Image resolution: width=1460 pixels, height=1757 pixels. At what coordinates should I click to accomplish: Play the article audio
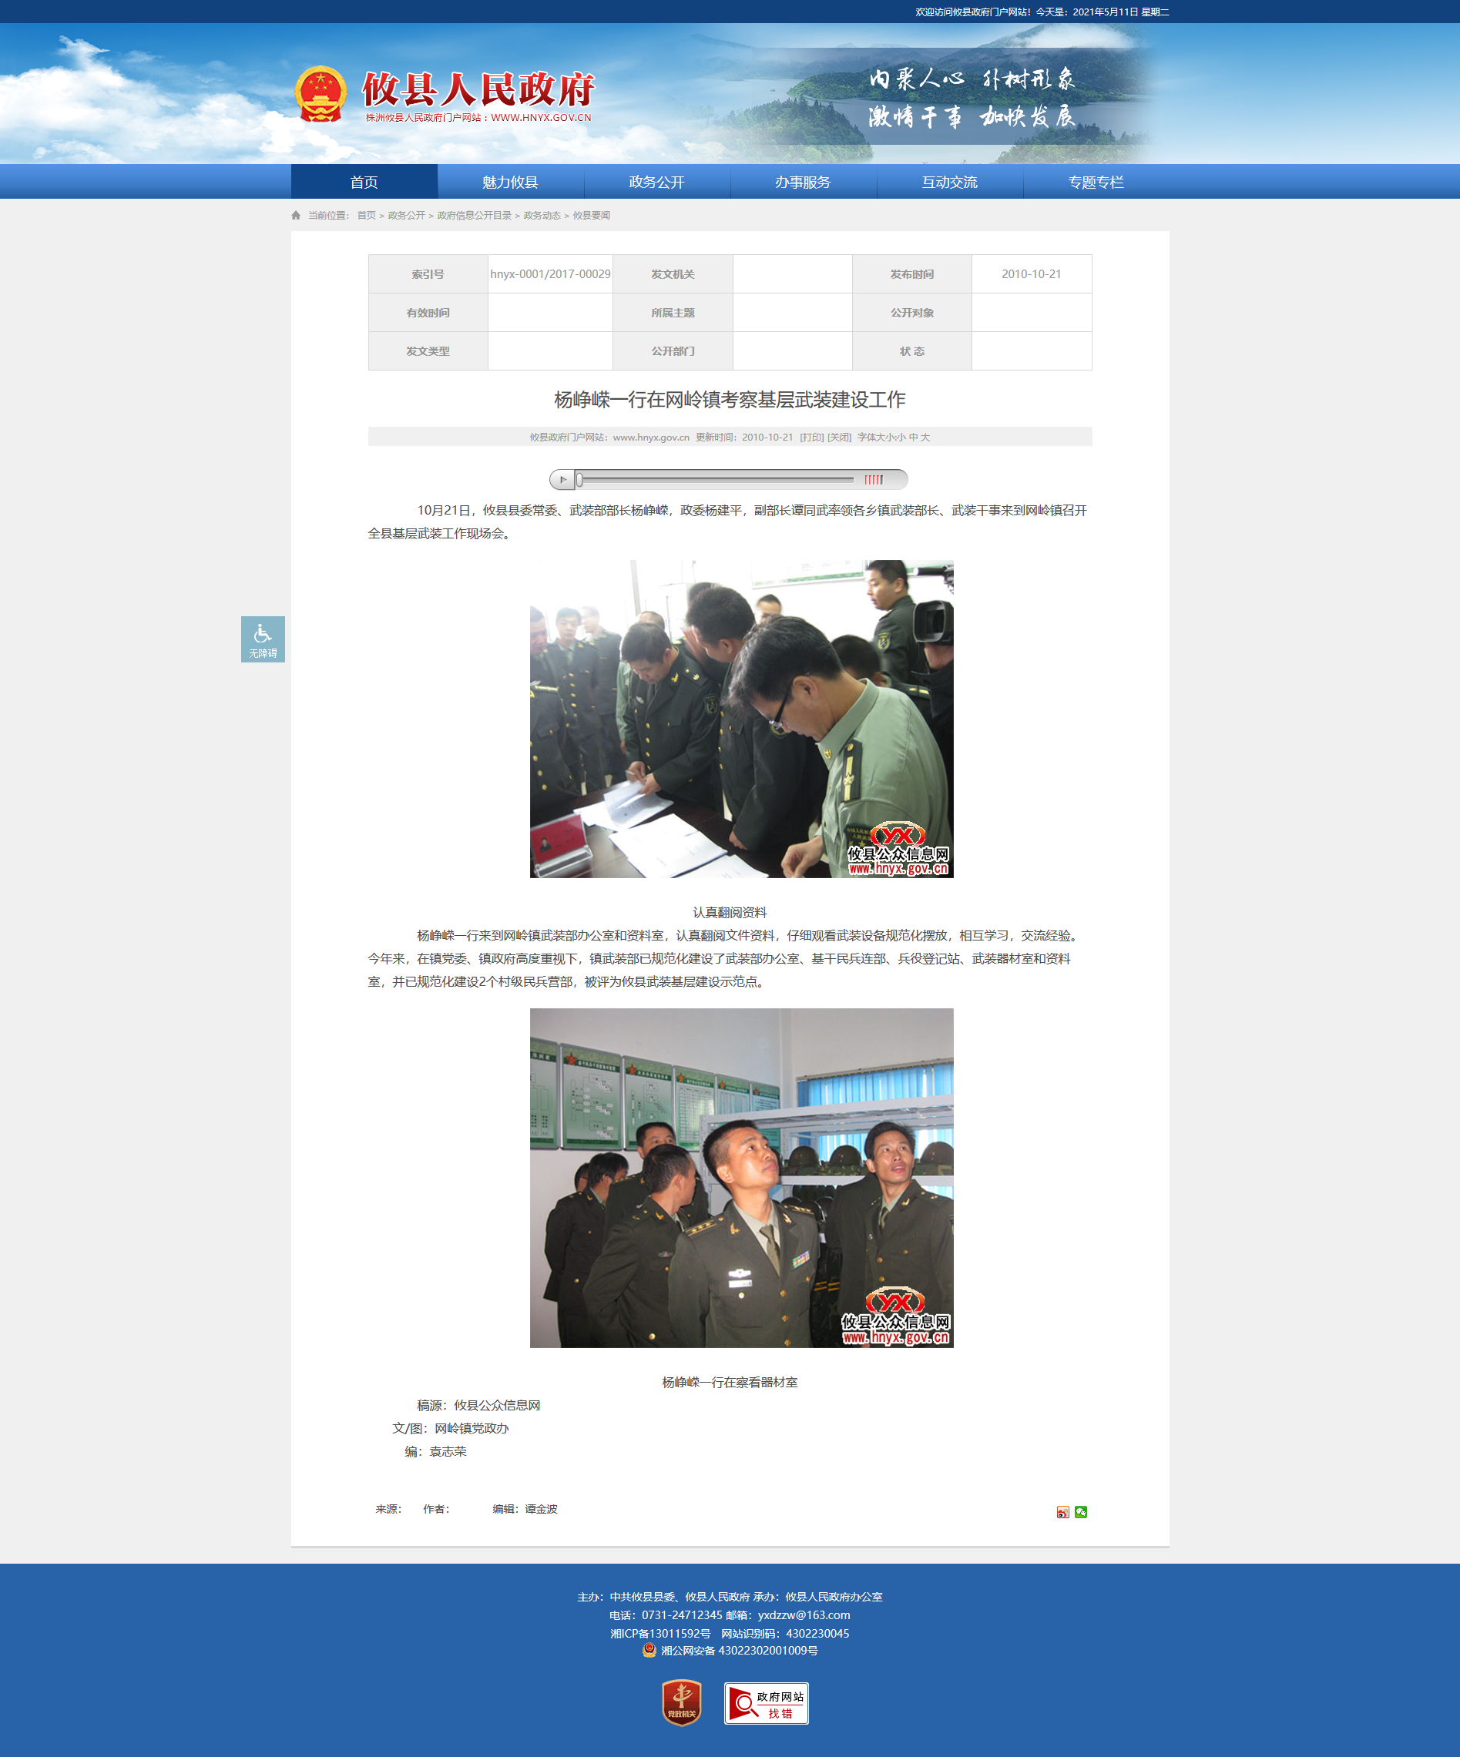[562, 479]
